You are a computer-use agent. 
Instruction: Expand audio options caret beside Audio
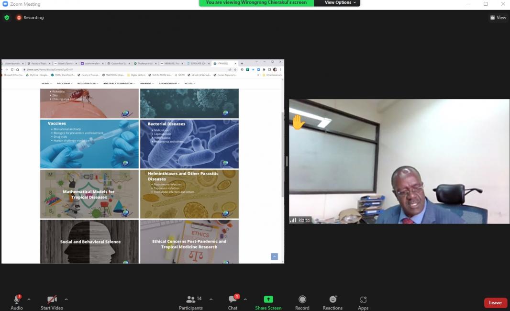(x=29, y=300)
